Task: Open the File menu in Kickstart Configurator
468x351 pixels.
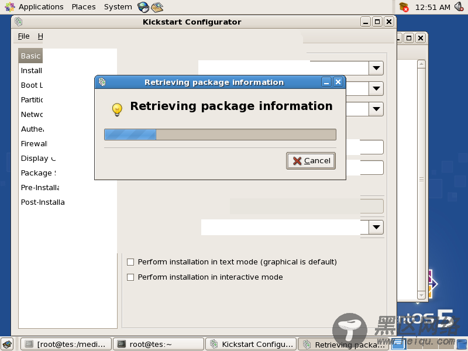Action: [x=23, y=36]
